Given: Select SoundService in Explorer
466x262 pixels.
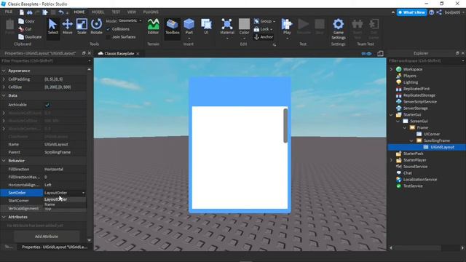Looking at the screenshot, I should click(415, 167).
